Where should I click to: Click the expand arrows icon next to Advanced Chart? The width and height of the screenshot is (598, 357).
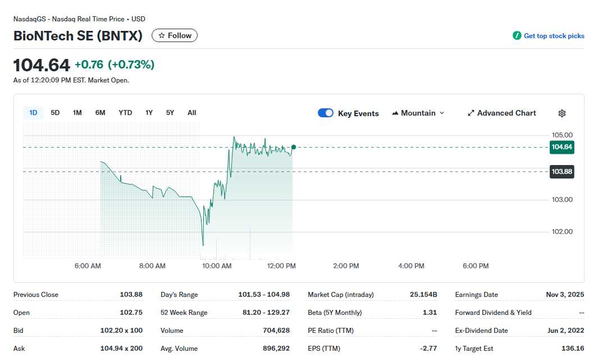471,113
